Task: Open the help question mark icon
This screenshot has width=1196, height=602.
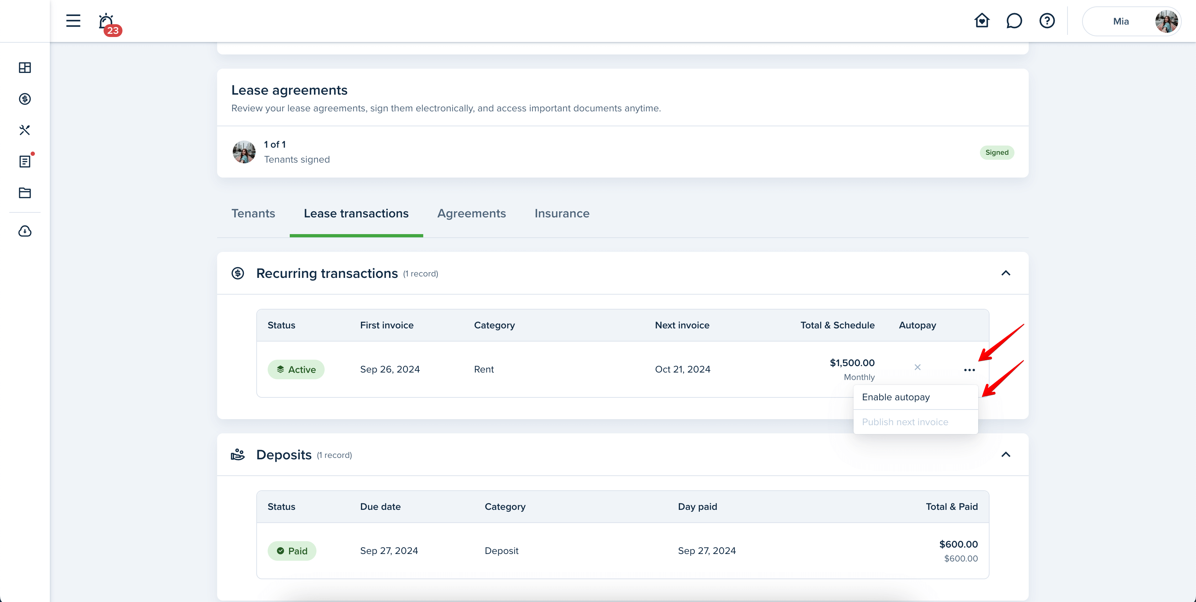Action: 1047,21
